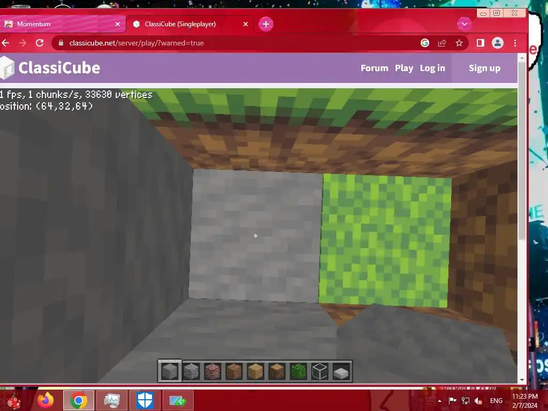This screenshot has width=548, height=411.
Task: Click the Sign up button
Action: tap(484, 68)
